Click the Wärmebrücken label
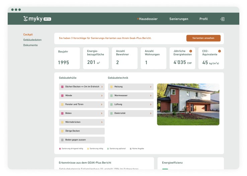The image size is (247, 176). (73, 122)
